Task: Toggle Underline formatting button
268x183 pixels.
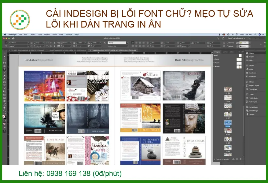Action: (54, 43)
